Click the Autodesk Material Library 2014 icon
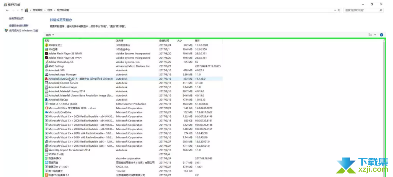This screenshot has height=177, width=393. pos(46,92)
